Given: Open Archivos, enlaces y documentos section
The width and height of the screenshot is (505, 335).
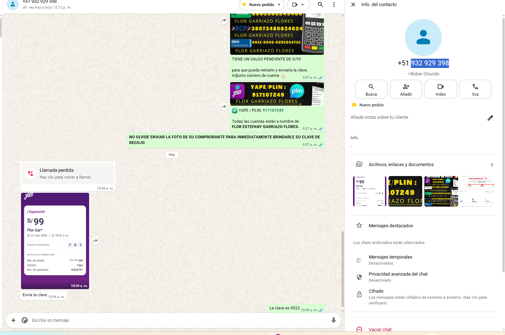Looking at the screenshot, I should (x=401, y=165).
